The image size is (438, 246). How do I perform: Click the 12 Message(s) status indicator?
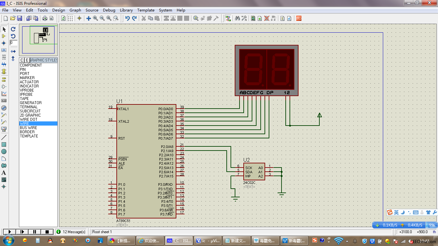(x=71, y=232)
